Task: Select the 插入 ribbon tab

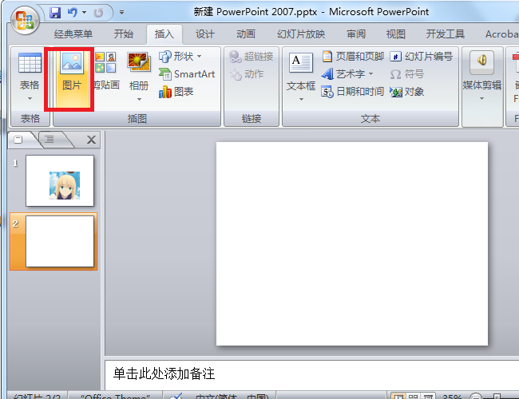Action: 164,34
